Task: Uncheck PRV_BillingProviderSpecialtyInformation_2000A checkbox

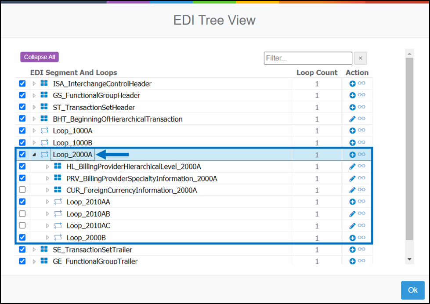Action: [x=22, y=178]
